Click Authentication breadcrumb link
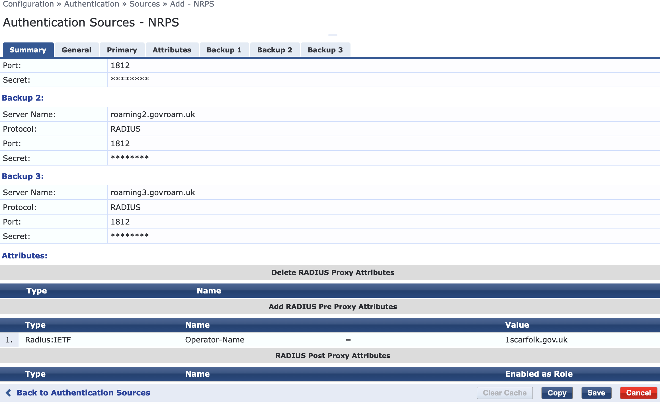The height and width of the screenshot is (404, 660). coord(91,4)
